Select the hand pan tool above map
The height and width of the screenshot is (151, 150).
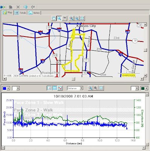click(x=54, y=18)
